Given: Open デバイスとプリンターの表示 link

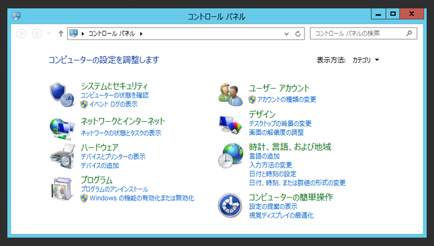Looking at the screenshot, I should [113, 157].
